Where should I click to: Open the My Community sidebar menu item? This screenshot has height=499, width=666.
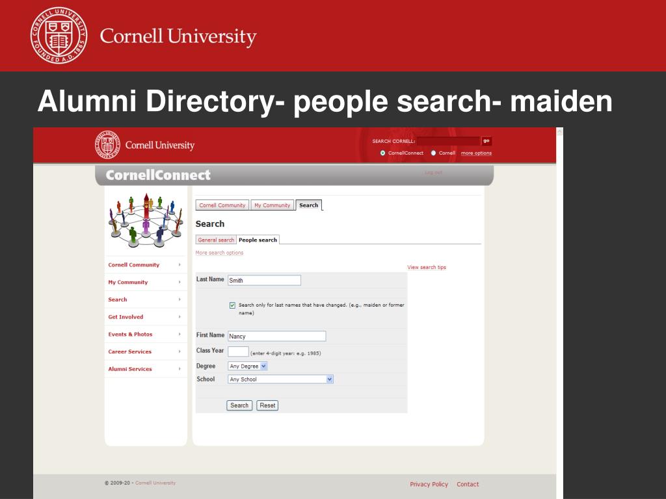pyautogui.click(x=128, y=282)
